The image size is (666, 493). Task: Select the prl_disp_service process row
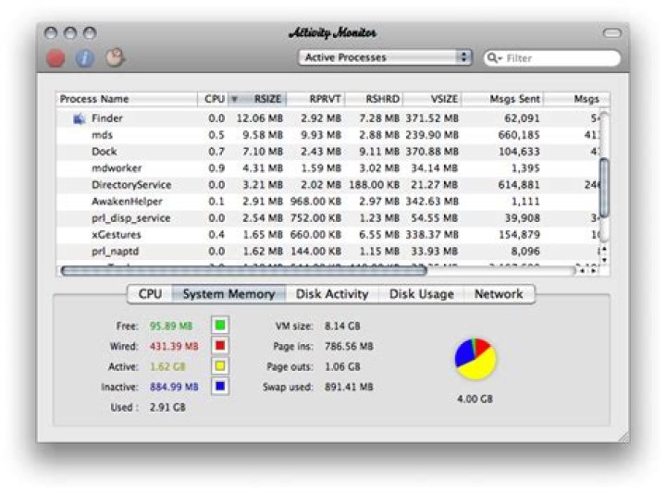coord(327,218)
